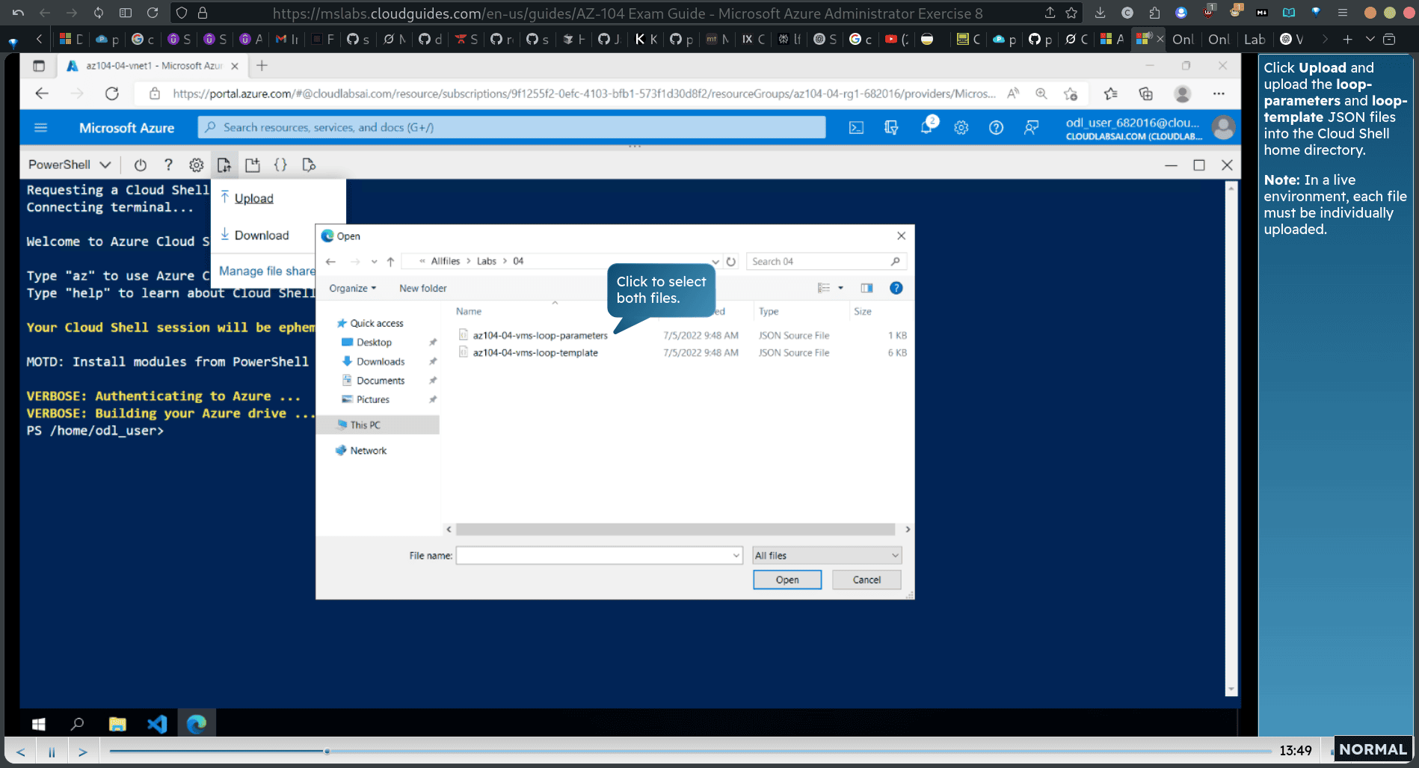This screenshot has height=768, width=1419.
Task: Open the Azure portal hamburger menu
Action: (x=41, y=128)
